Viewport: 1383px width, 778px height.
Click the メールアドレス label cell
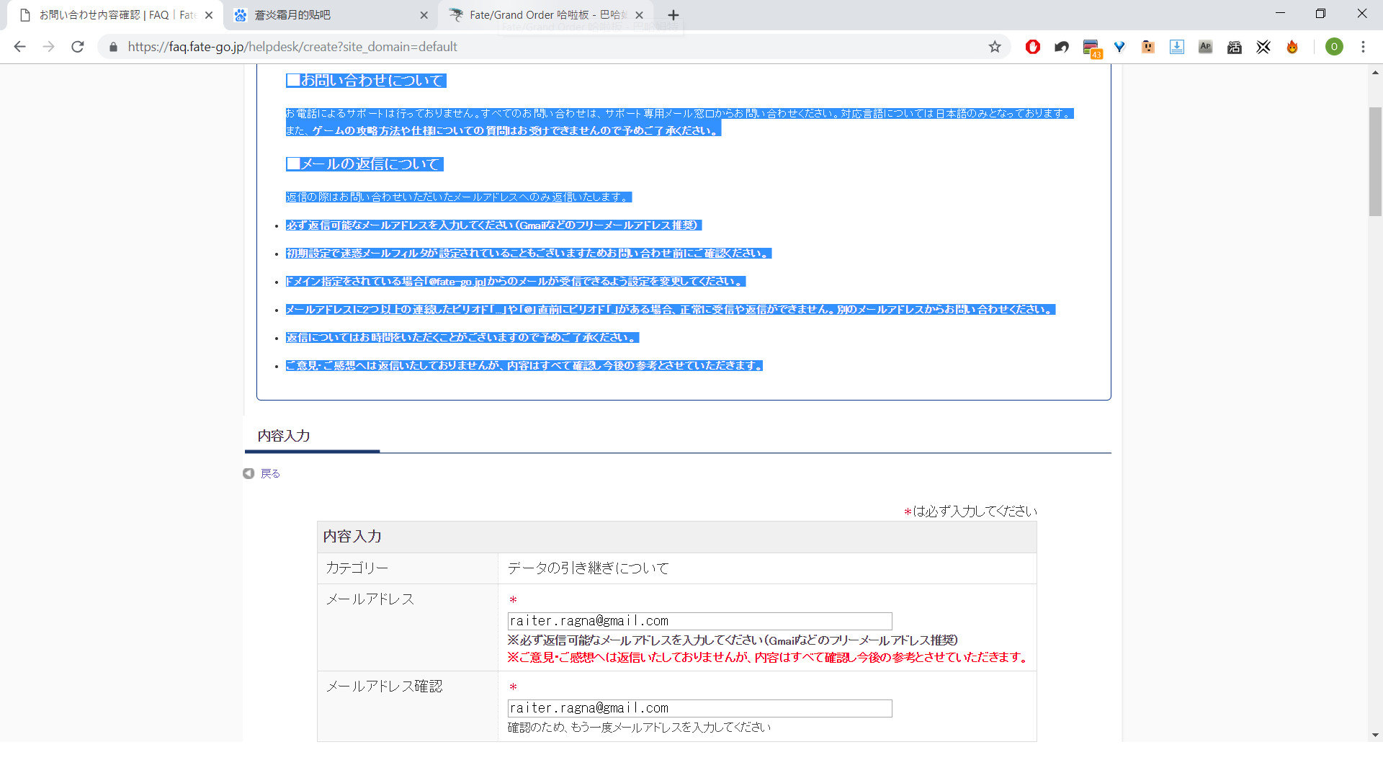(x=408, y=627)
